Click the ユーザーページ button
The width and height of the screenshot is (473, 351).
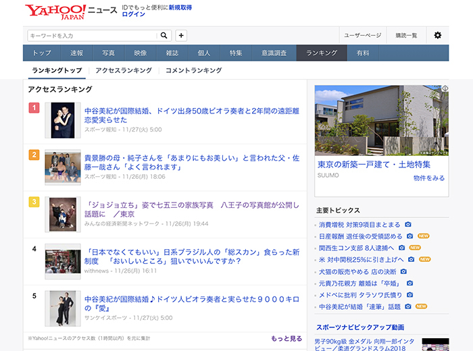pyautogui.click(x=363, y=35)
